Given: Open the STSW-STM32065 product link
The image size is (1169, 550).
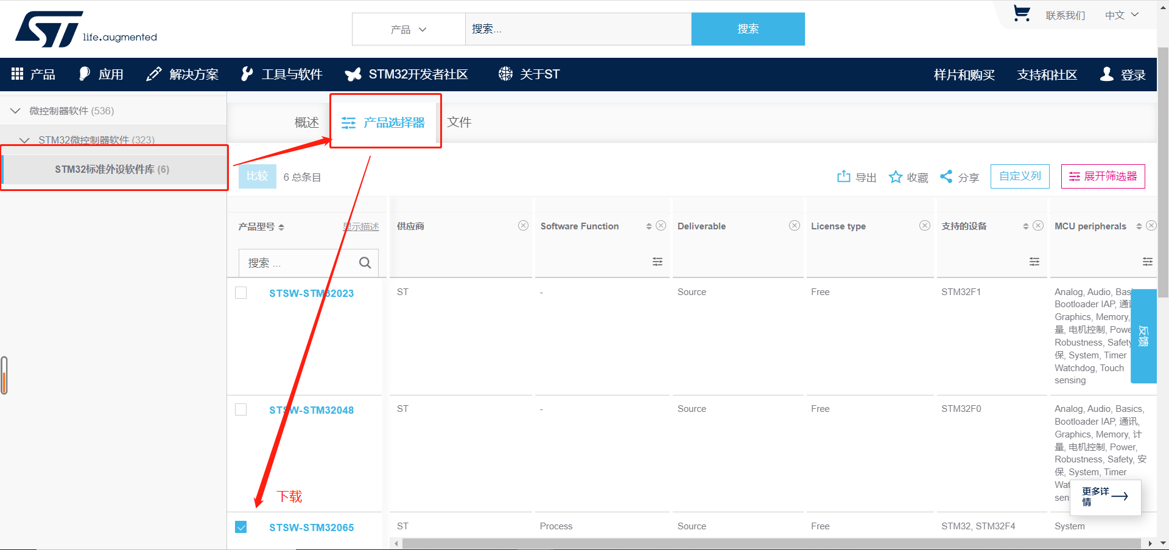Looking at the screenshot, I should point(312,527).
